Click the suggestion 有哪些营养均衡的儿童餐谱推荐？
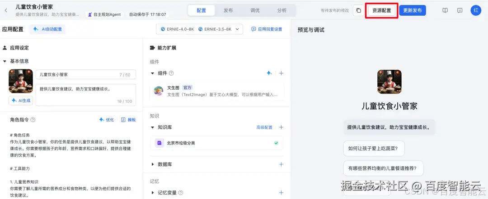This screenshot has width=488, height=199. 384,169
